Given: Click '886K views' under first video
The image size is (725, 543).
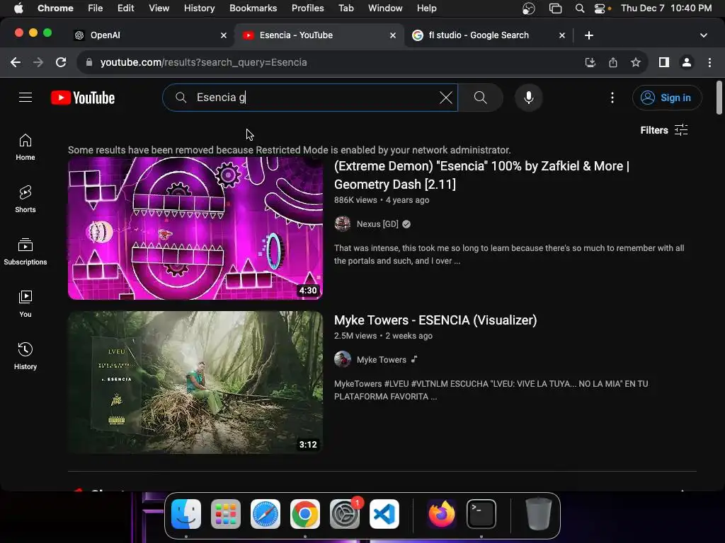Looking at the screenshot, I should (x=355, y=200).
